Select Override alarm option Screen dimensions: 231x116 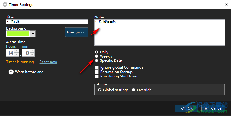133,90
